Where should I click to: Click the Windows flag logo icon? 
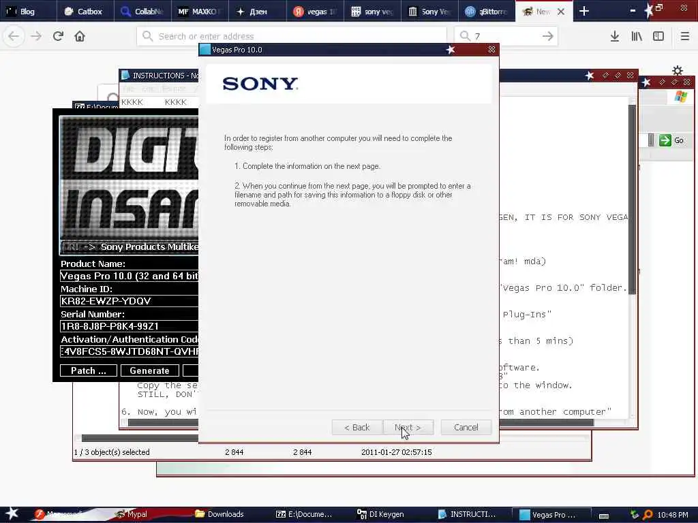(x=681, y=96)
